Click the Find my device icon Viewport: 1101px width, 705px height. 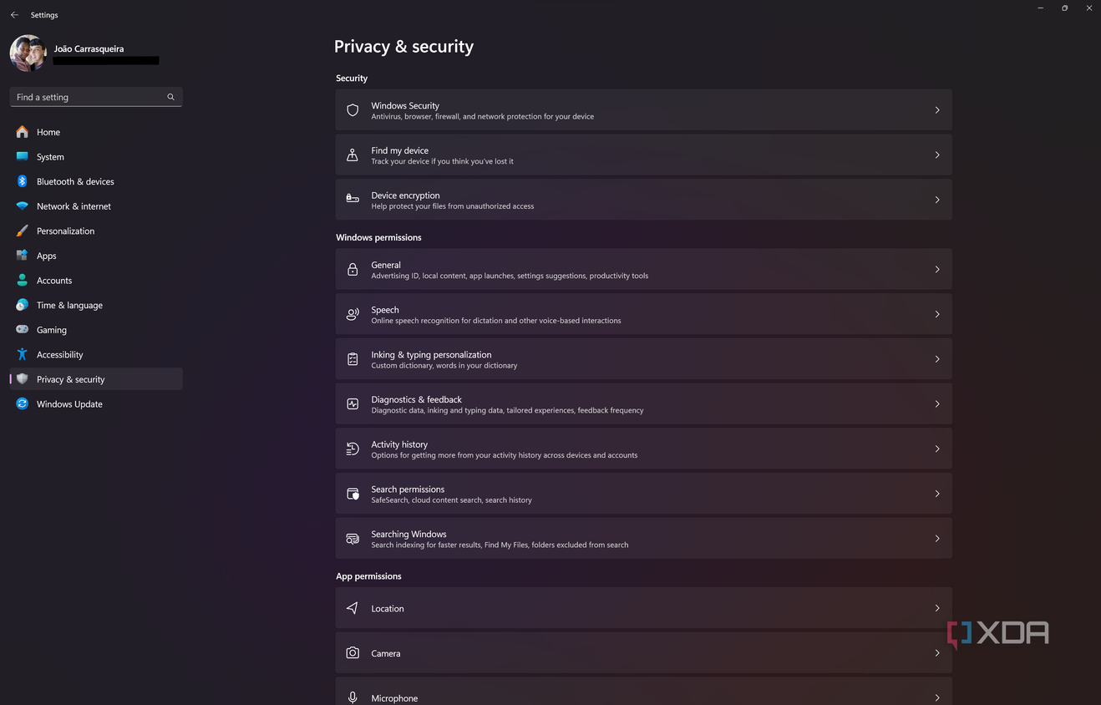(353, 155)
